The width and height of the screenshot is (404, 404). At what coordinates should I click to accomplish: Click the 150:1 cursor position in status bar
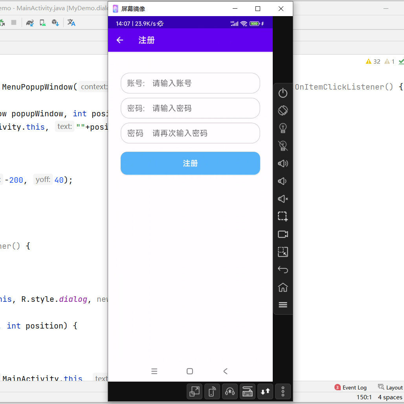(x=364, y=397)
